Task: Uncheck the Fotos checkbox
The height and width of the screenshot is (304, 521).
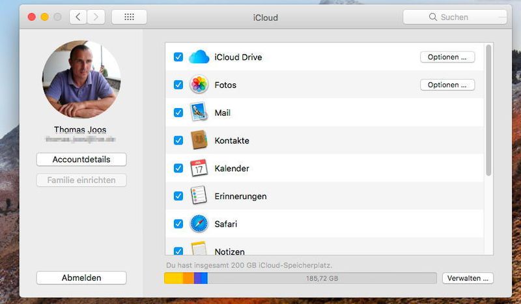Action: coord(178,85)
